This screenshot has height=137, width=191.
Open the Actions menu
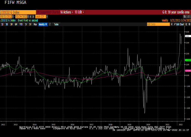point(67,12)
